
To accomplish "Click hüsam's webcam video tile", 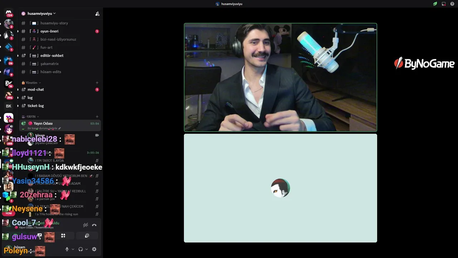I will pyautogui.click(x=281, y=77).
